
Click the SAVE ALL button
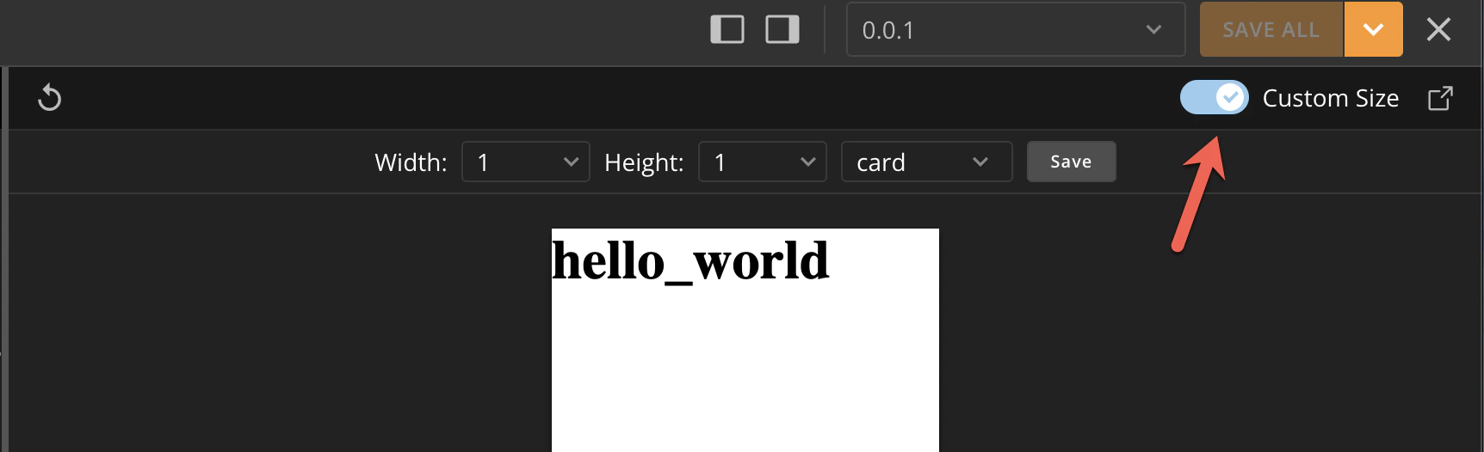click(1271, 30)
